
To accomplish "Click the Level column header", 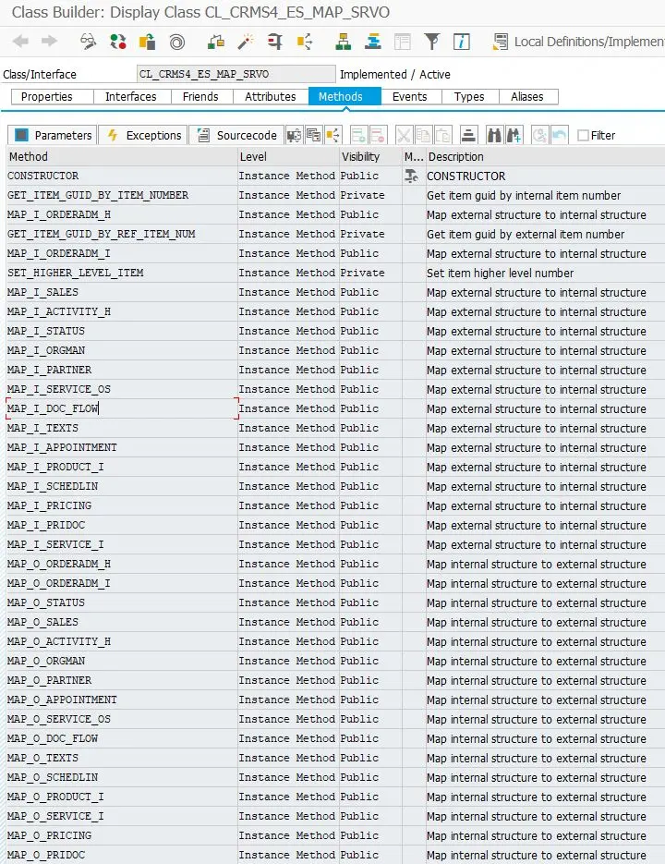I will 288,156.
